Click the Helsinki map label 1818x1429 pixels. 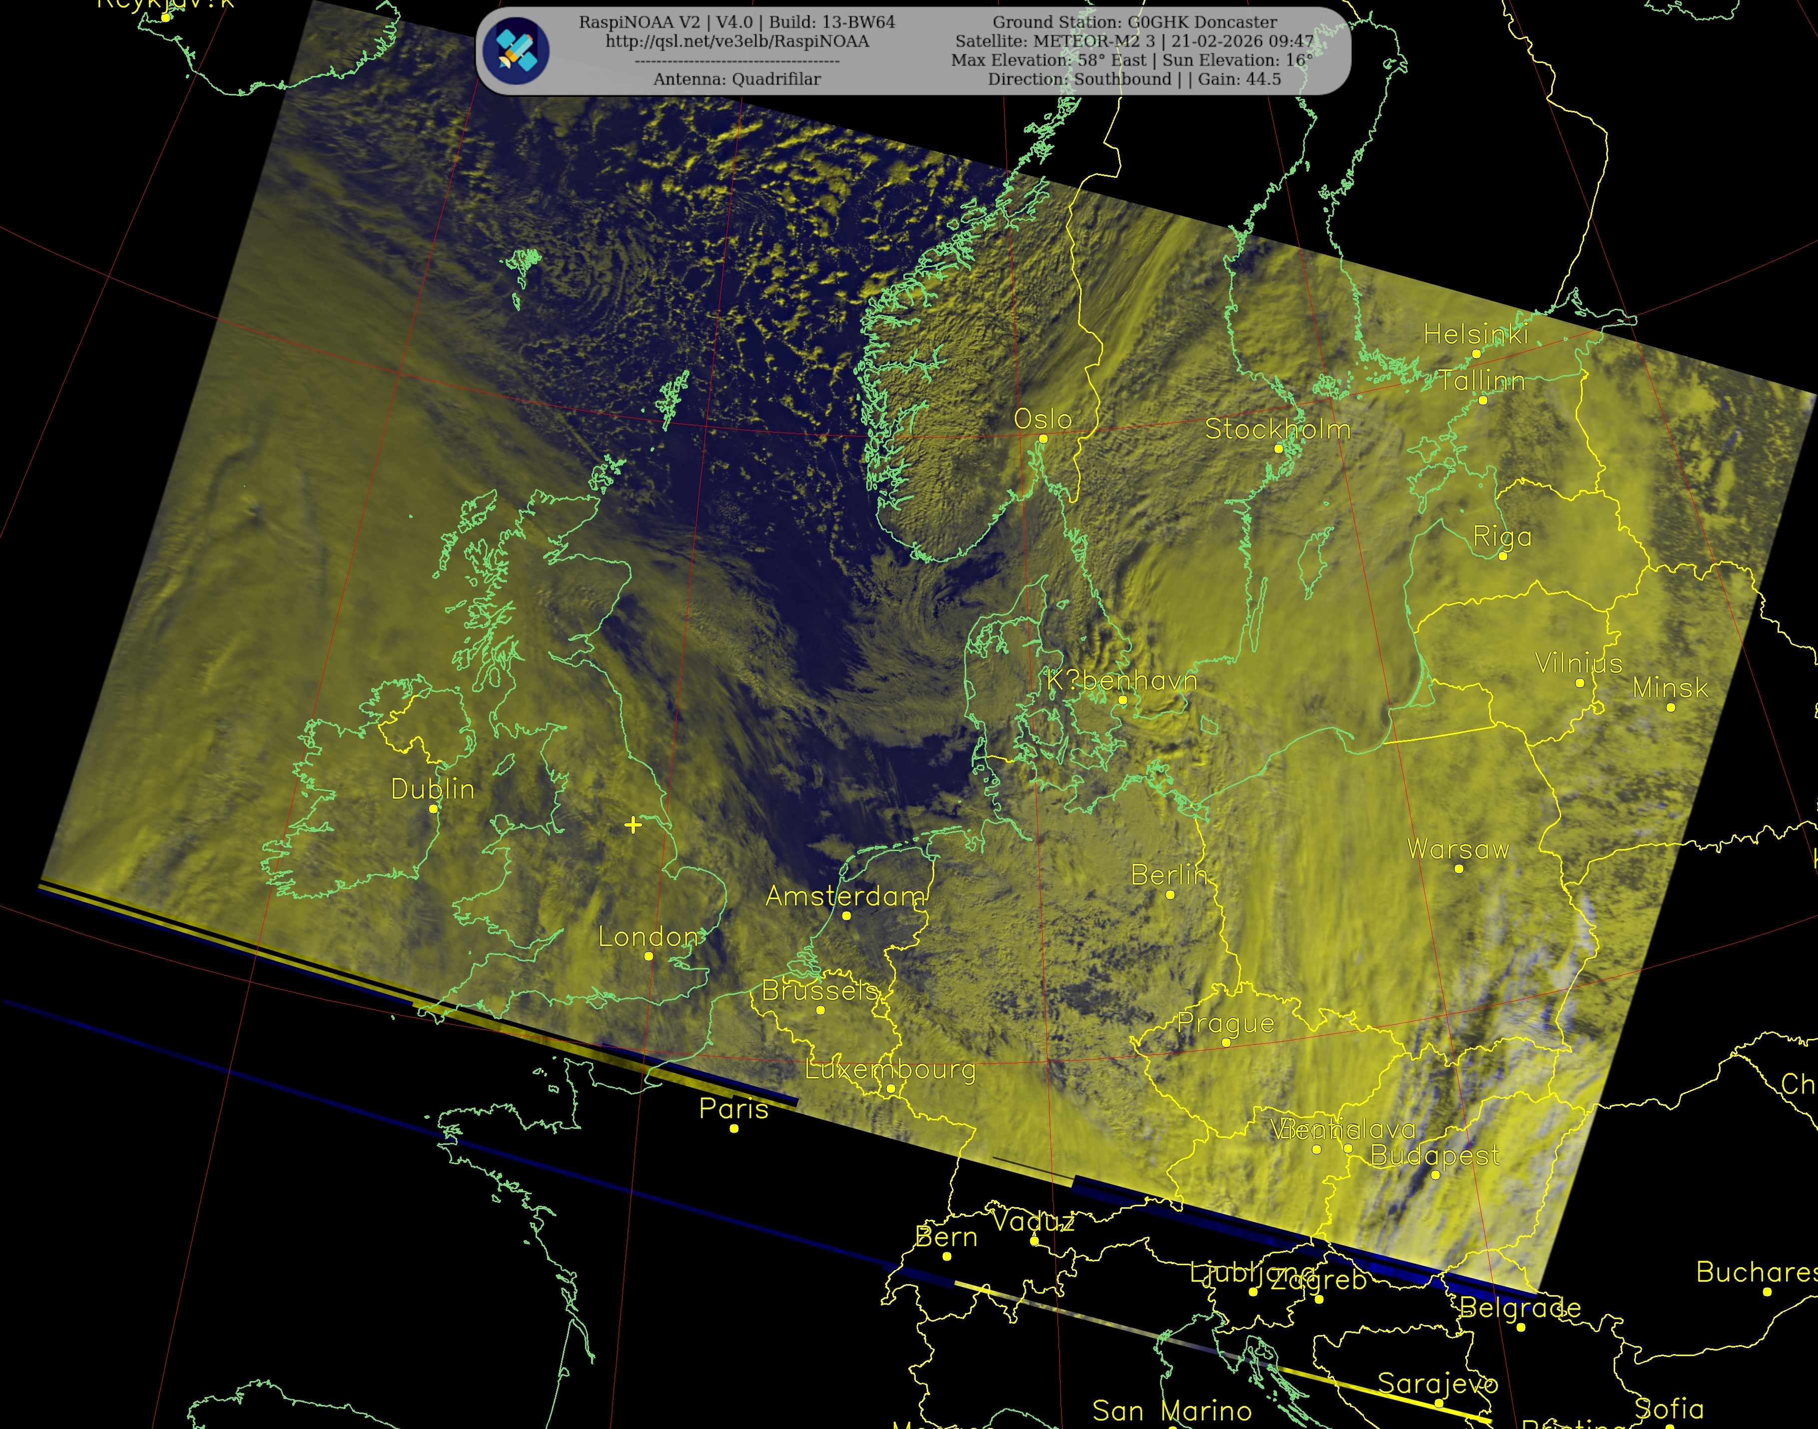point(1476,335)
